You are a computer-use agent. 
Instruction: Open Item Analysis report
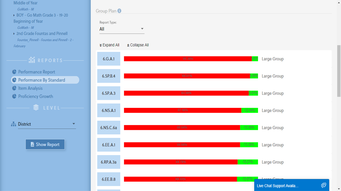coord(30,88)
